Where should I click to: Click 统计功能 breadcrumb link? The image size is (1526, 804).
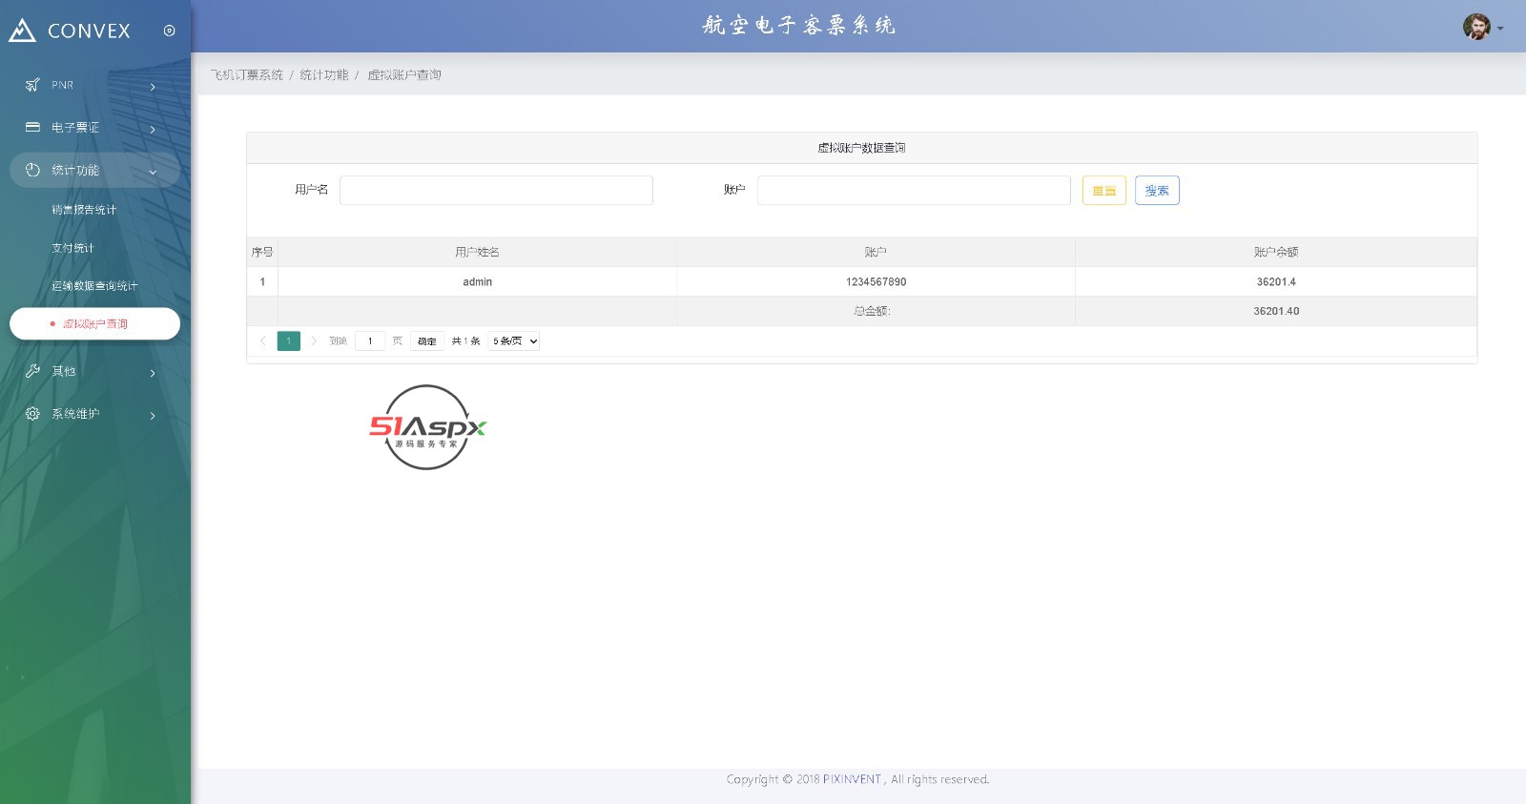[324, 74]
